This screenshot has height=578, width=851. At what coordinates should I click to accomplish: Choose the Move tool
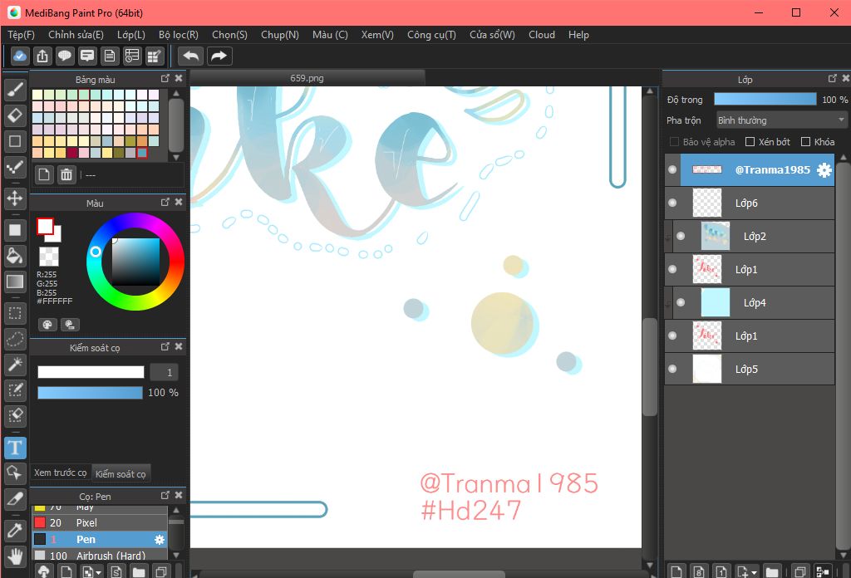point(15,198)
